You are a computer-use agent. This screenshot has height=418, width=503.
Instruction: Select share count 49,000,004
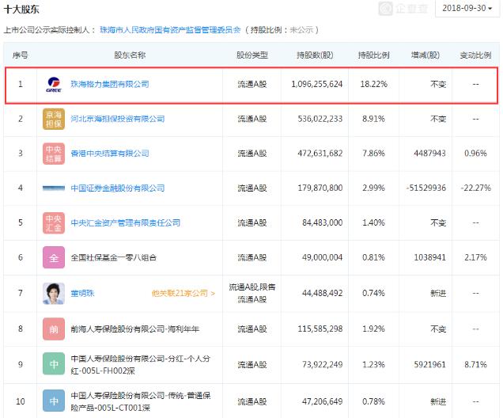coord(323,257)
